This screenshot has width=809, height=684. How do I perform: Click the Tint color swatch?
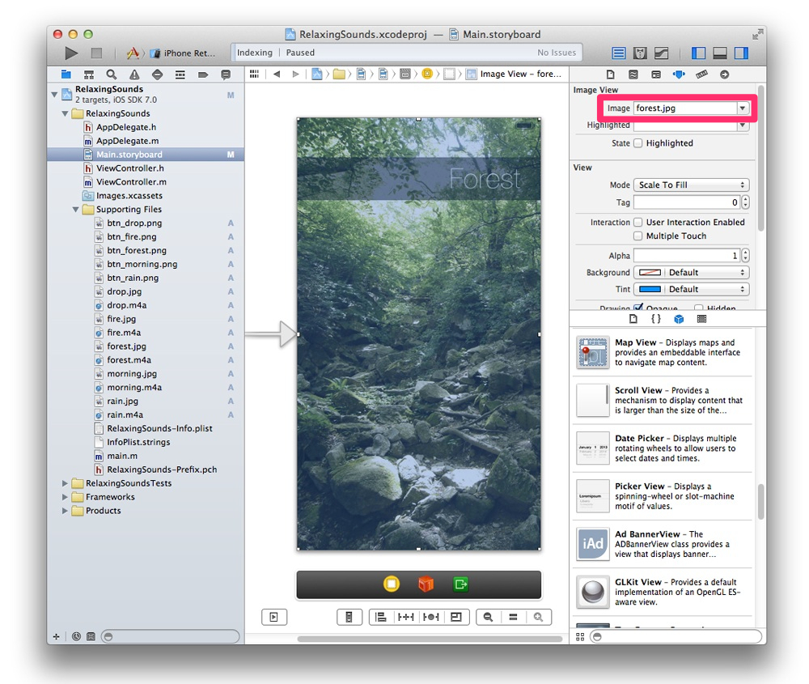[x=650, y=290]
